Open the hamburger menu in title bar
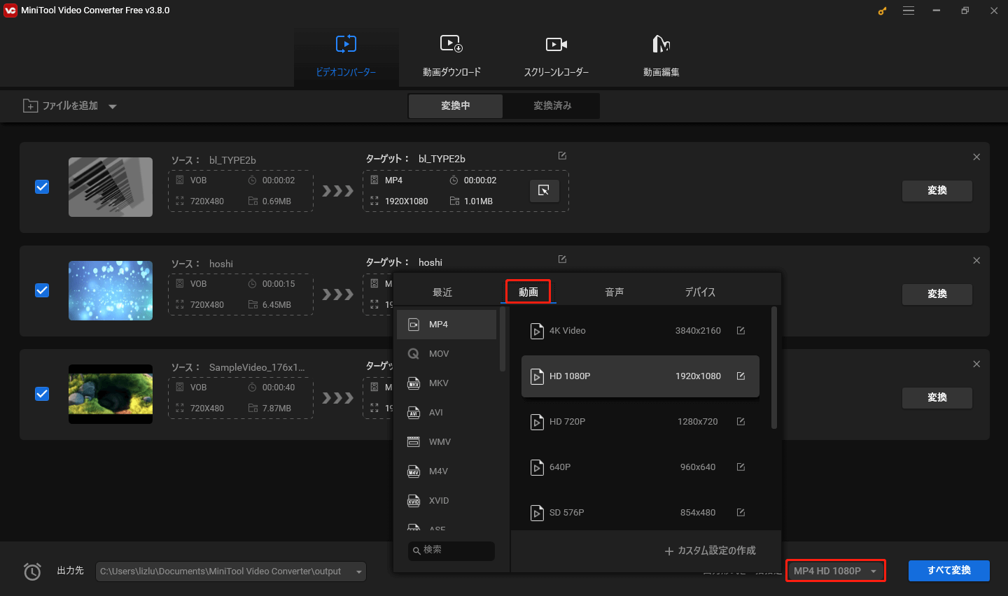The height and width of the screenshot is (596, 1008). coord(909,10)
